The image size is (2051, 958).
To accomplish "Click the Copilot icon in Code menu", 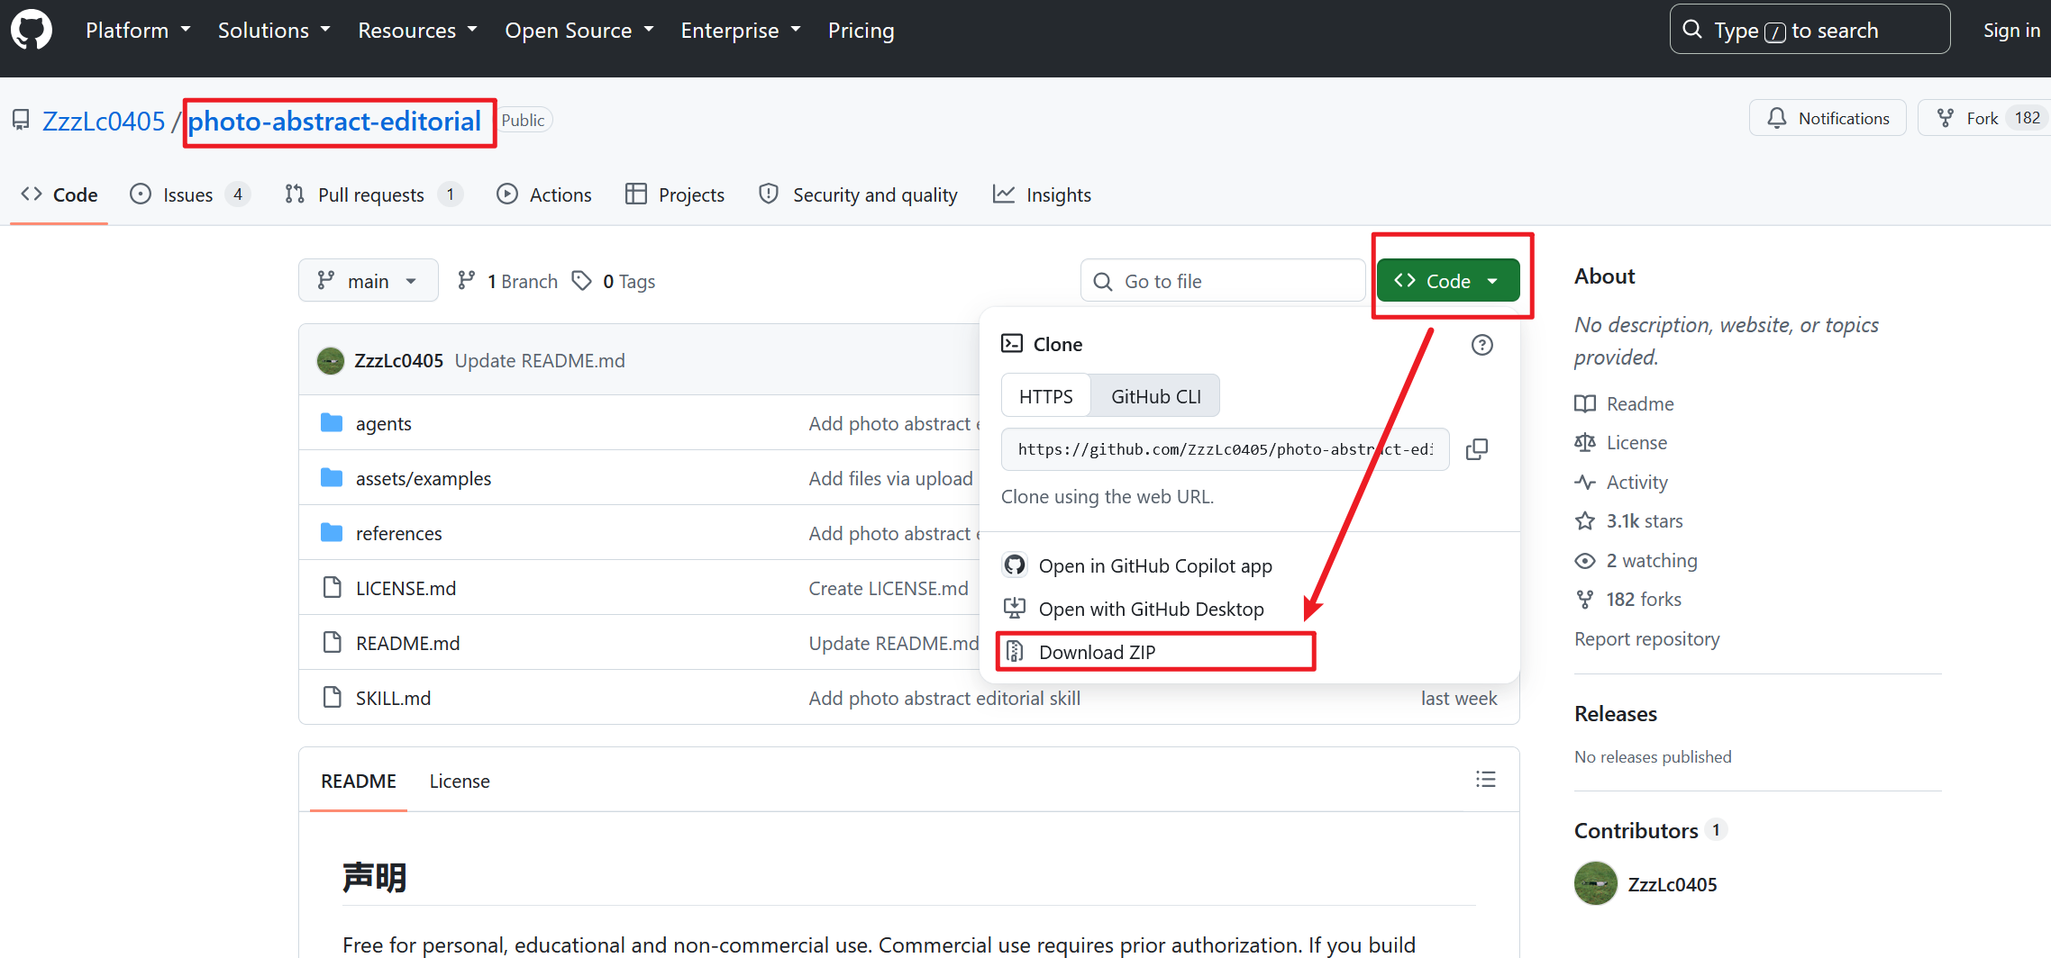I will point(1015,565).
